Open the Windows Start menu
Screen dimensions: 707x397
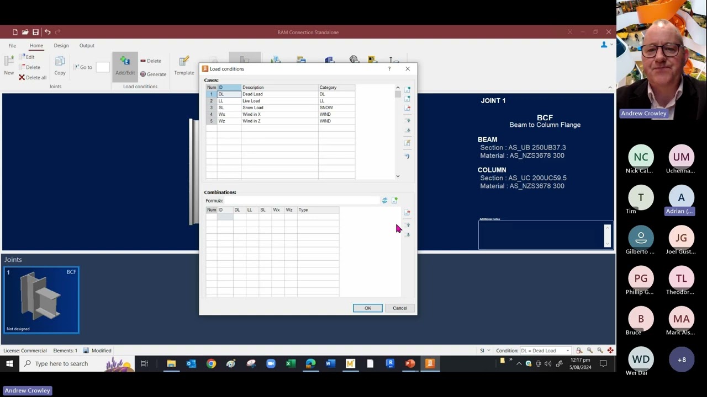pos(9,363)
